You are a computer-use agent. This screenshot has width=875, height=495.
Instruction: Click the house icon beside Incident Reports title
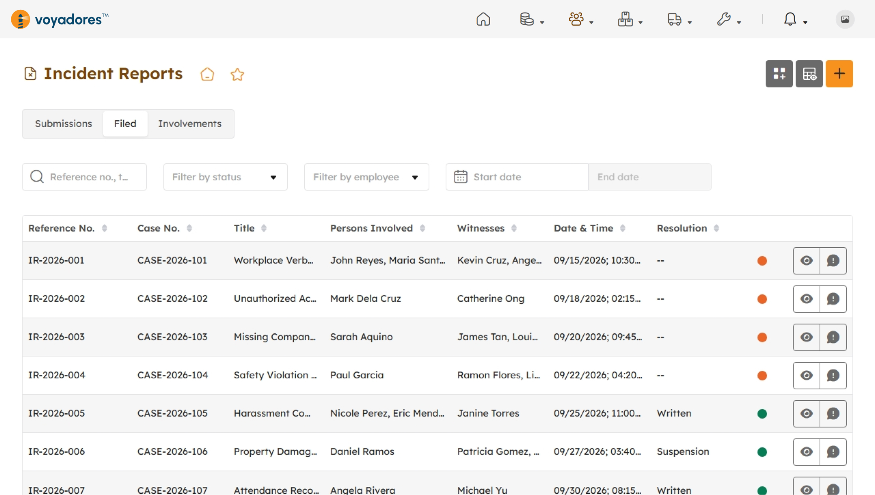click(207, 74)
